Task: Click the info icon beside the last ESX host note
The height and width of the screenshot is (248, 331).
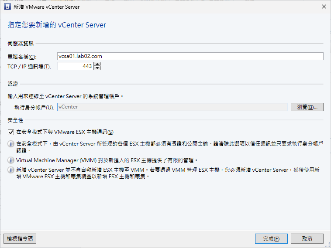Action: [11, 170]
